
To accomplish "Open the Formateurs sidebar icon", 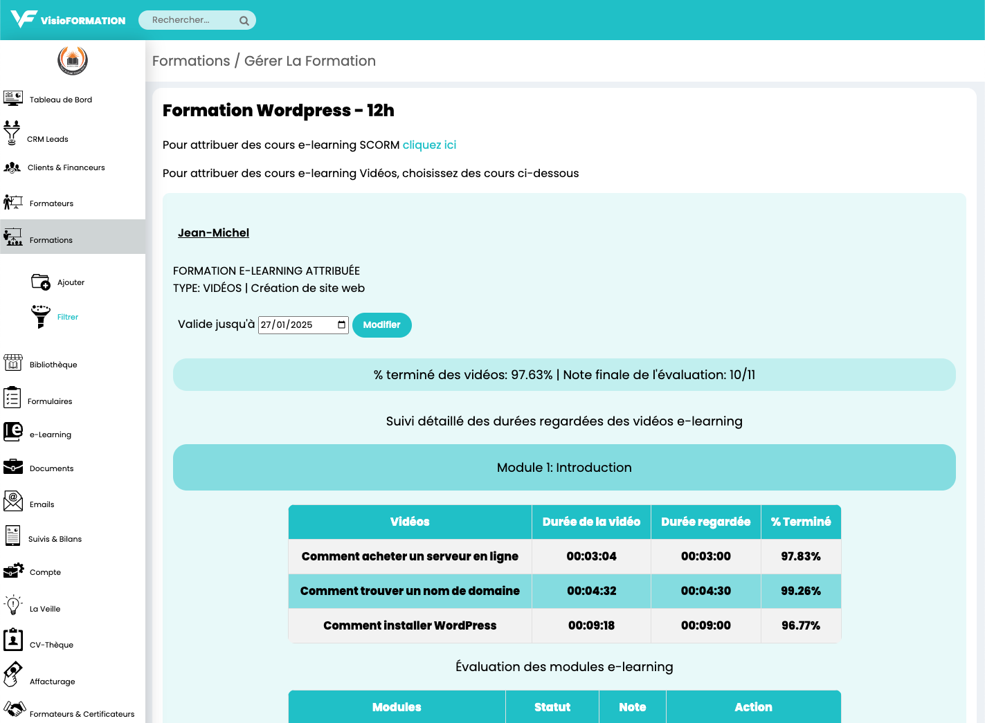I will click(13, 202).
